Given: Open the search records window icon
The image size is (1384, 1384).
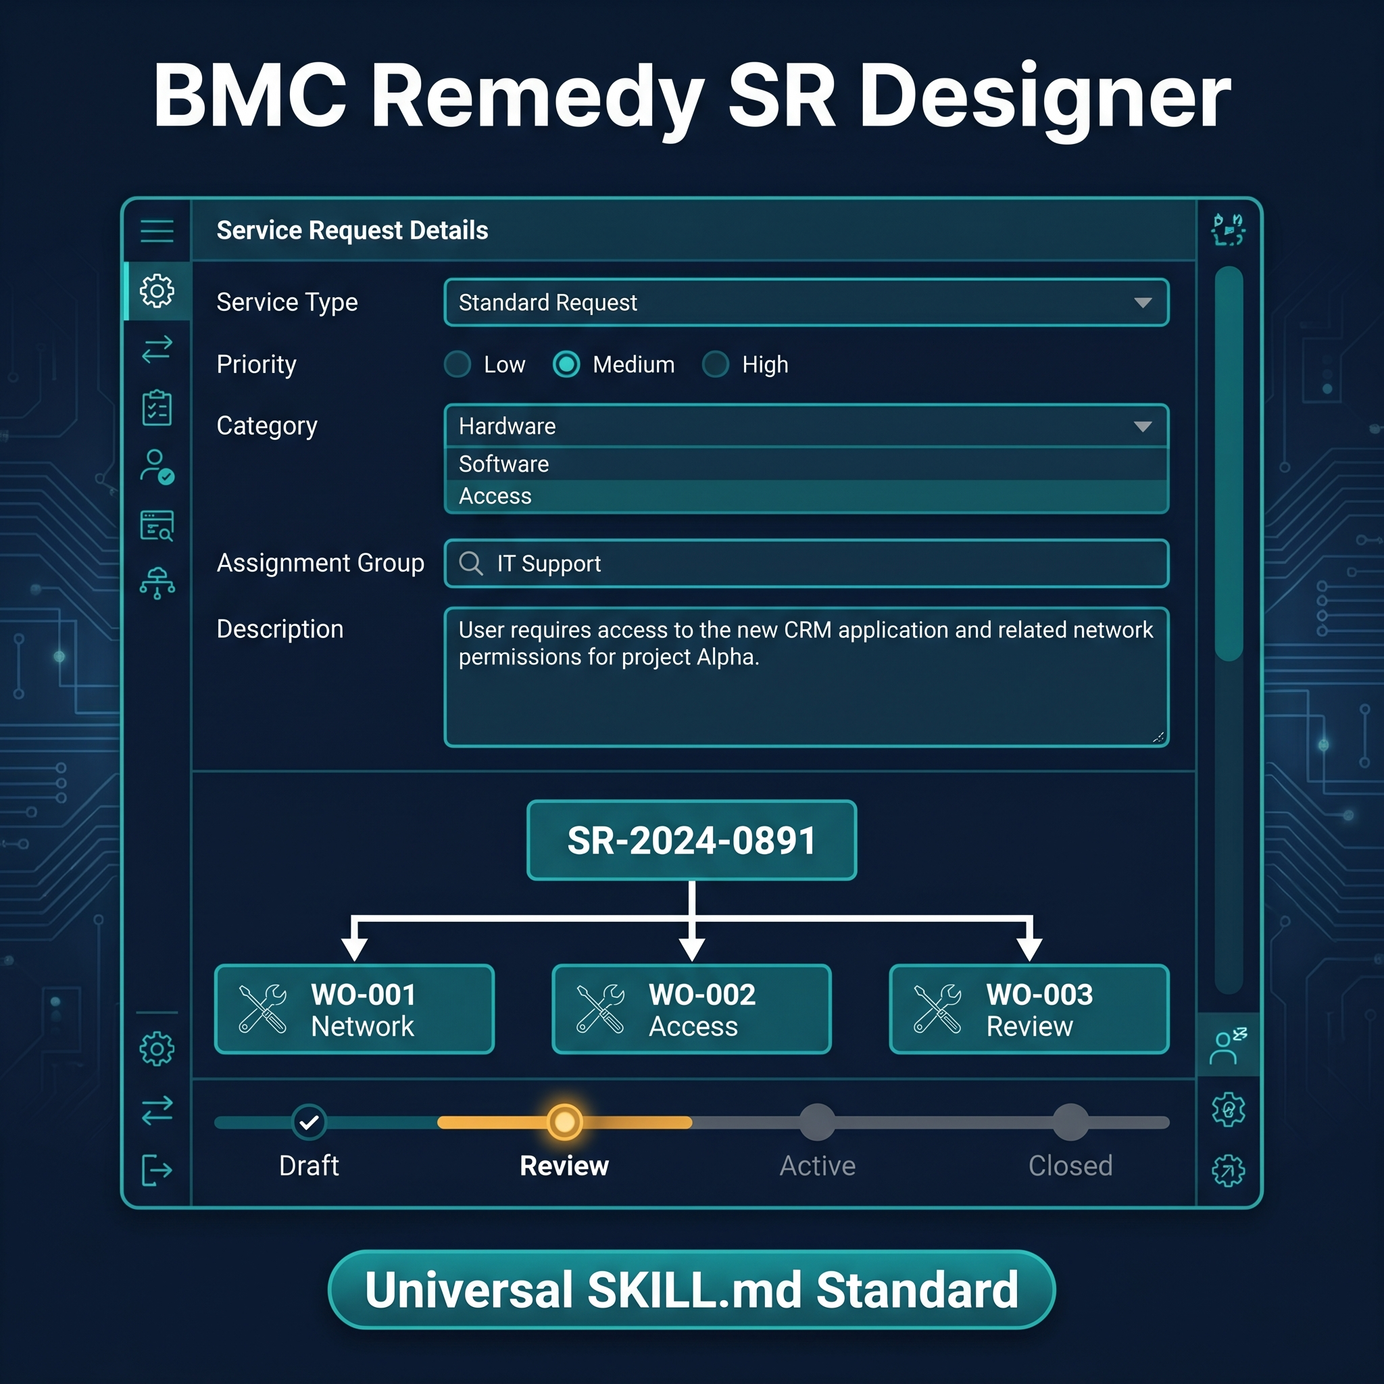Looking at the screenshot, I should [x=157, y=526].
